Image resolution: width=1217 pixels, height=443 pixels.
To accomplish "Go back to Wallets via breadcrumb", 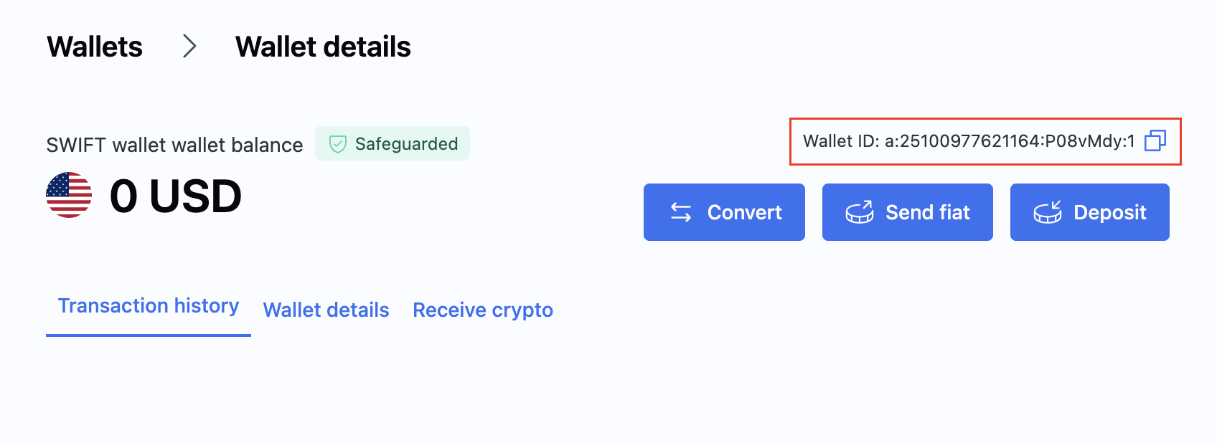I will tap(95, 47).
